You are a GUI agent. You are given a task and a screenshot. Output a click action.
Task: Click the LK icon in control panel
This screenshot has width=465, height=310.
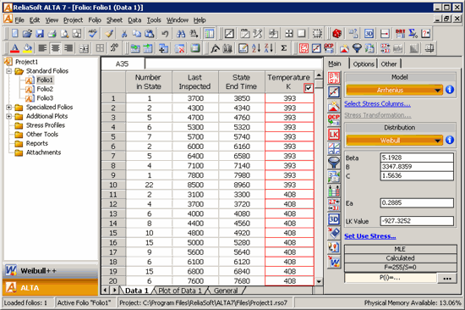(334, 135)
